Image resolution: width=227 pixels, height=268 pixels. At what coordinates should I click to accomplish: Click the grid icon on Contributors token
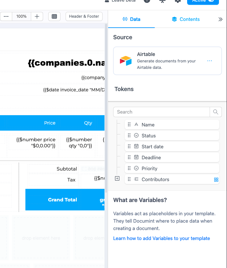coord(216,180)
